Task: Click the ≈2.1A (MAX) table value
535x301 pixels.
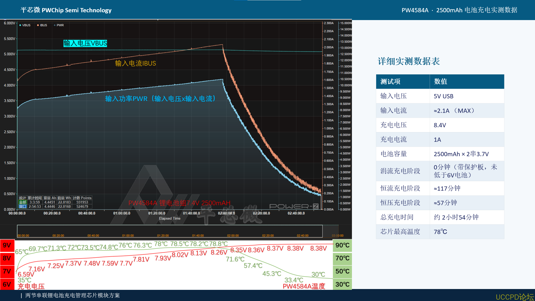Action: click(454, 111)
